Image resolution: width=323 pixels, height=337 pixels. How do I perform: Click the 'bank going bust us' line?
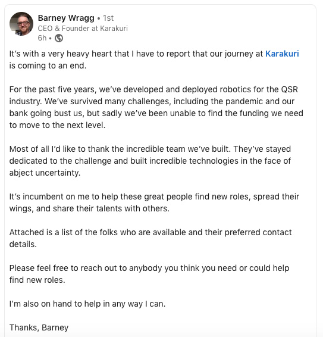156,113
